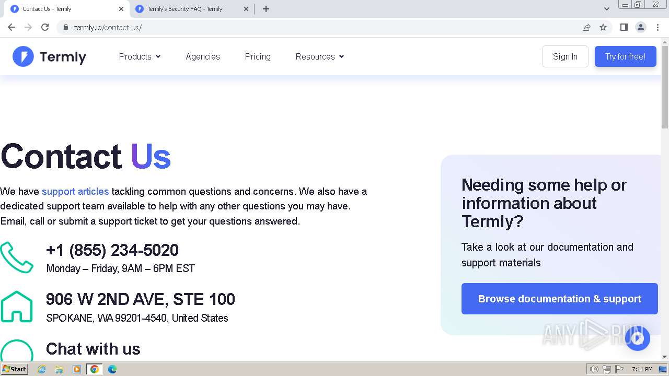
Task: Open the browser side panel
Action: [x=624, y=27]
